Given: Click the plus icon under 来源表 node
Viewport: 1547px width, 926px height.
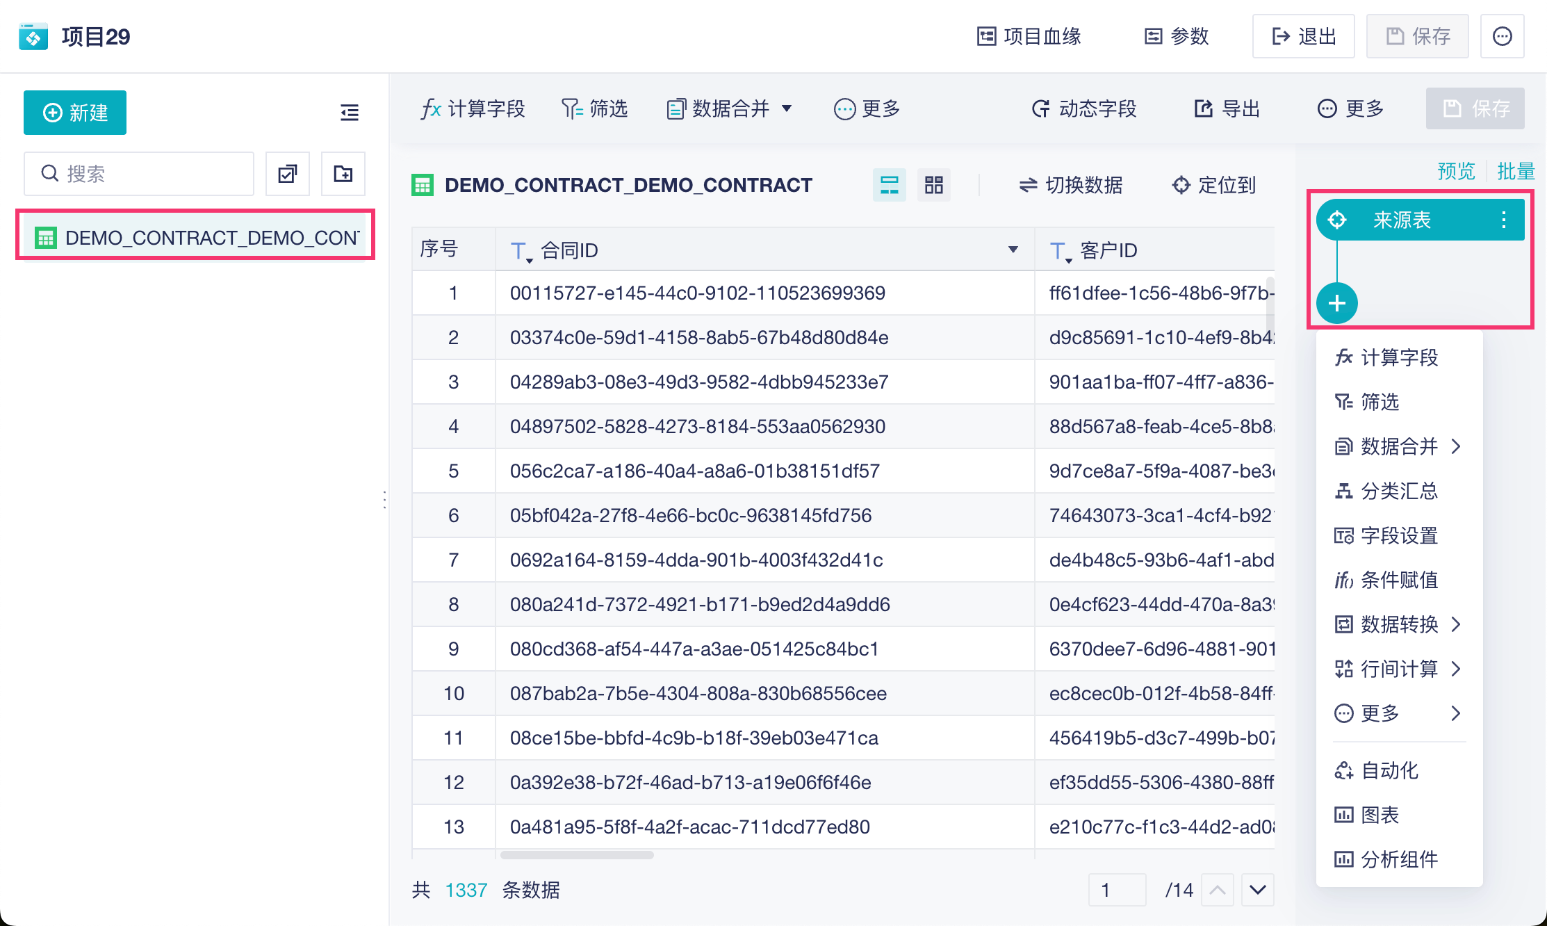Looking at the screenshot, I should 1336,304.
